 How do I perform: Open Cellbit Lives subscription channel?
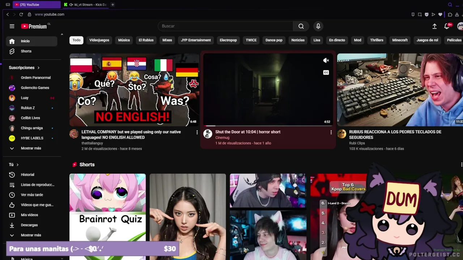click(32, 118)
